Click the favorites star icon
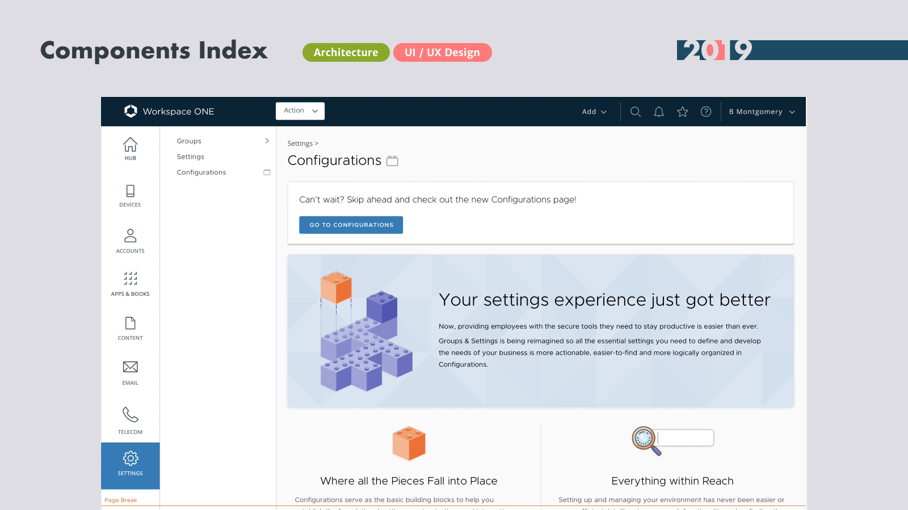Viewport: 908px width, 510px height. (x=683, y=112)
